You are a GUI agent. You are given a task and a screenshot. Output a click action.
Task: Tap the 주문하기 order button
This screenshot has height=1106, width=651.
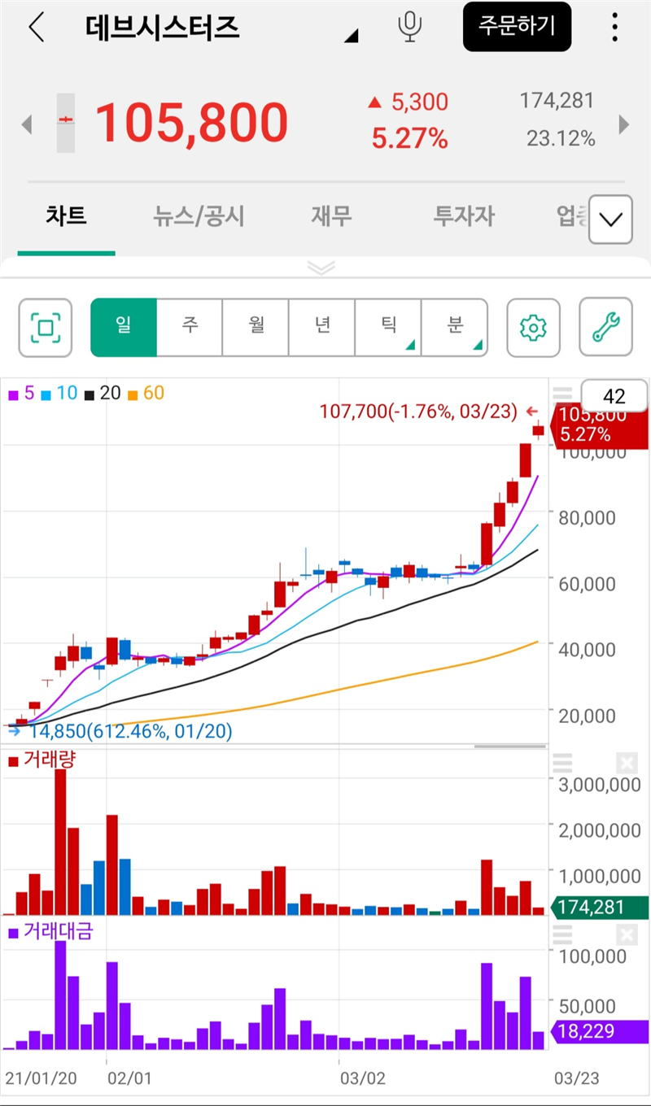(x=517, y=26)
